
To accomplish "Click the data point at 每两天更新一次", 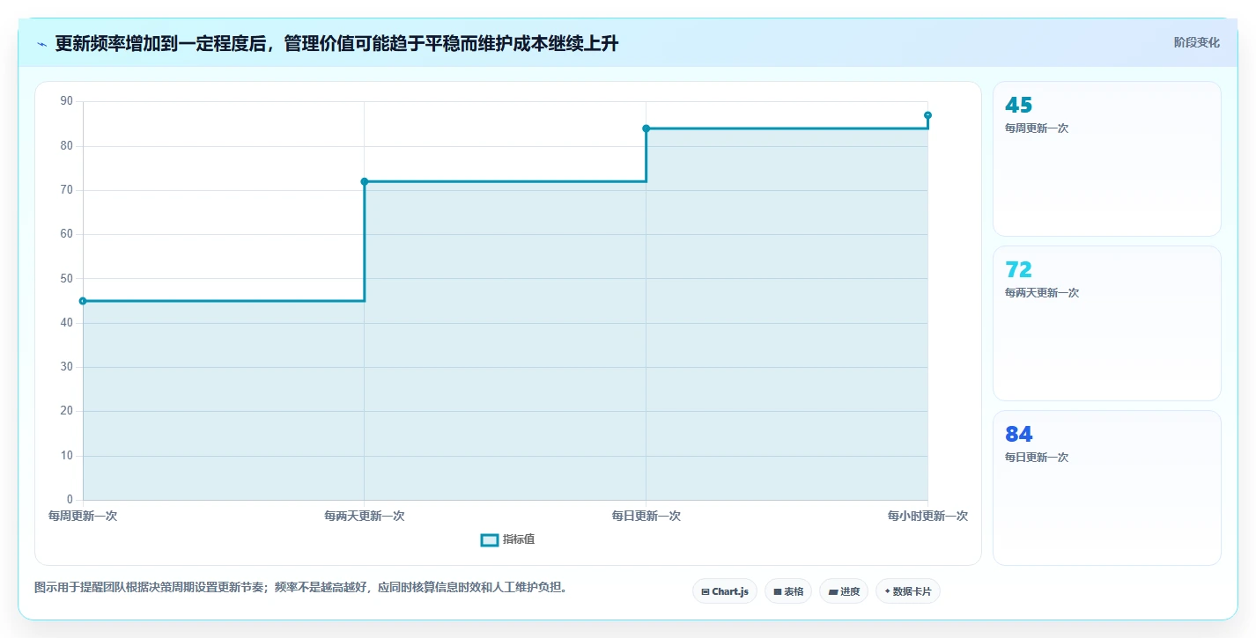I will 365,181.
